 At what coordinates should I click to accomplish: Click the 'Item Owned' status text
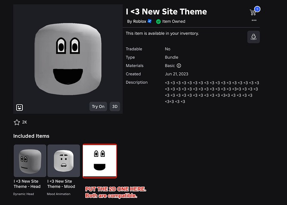coord(174,22)
